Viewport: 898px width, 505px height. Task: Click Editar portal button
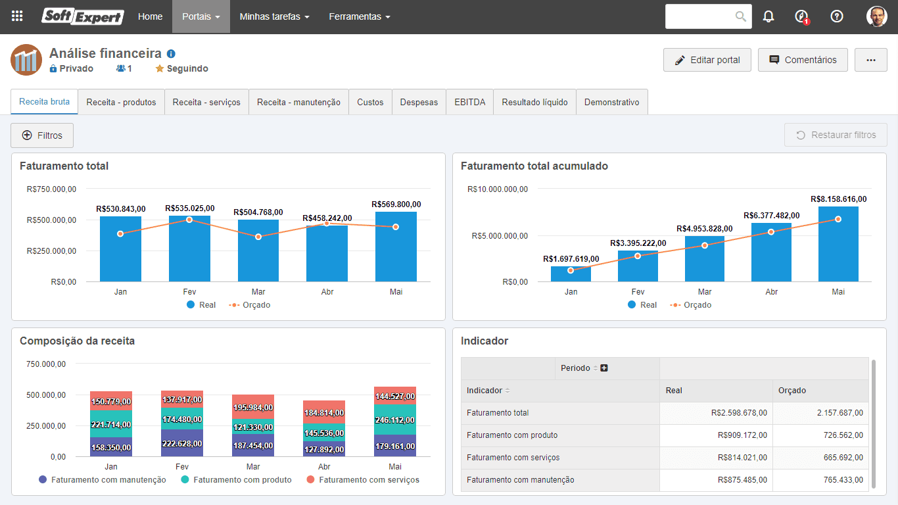coord(707,60)
